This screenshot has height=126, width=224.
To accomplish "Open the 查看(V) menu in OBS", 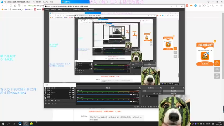I will (x=60, y=10).
